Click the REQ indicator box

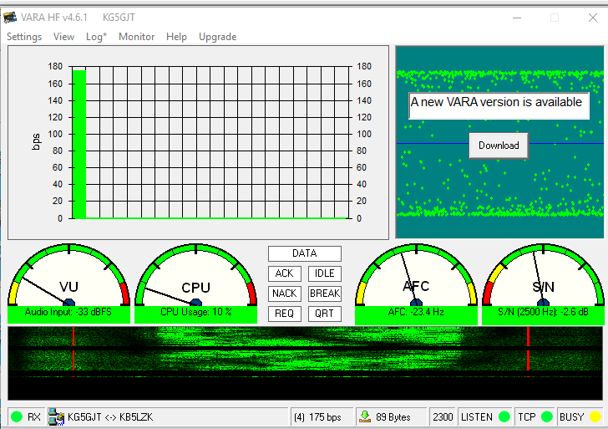(x=284, y=314)
